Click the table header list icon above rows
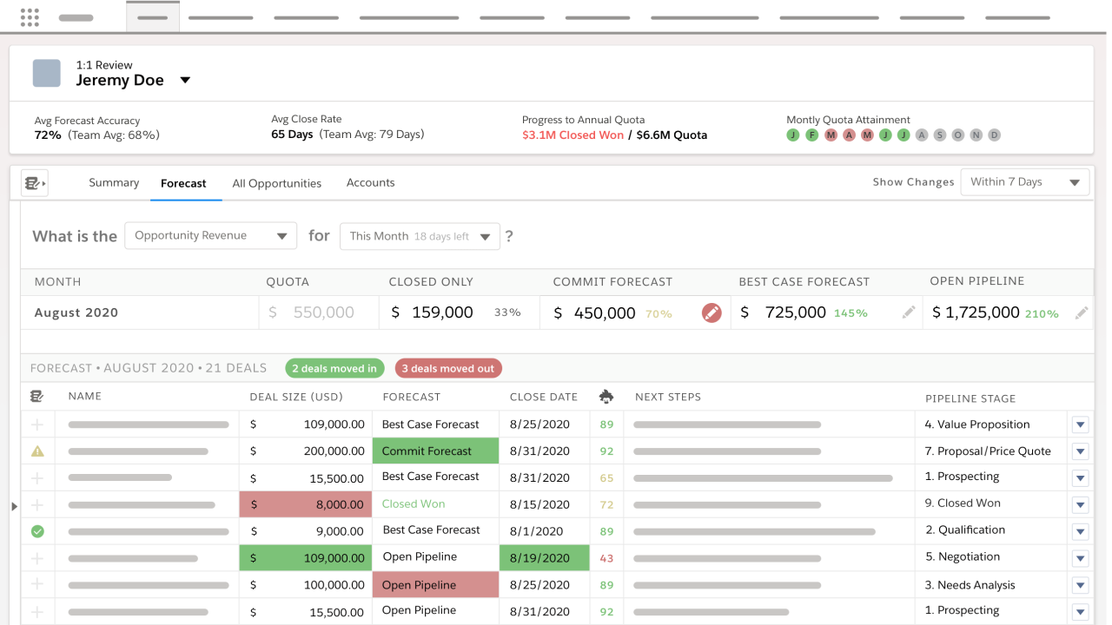The height and width of the screenshot is (625, 1112). [x=37, y=397]
